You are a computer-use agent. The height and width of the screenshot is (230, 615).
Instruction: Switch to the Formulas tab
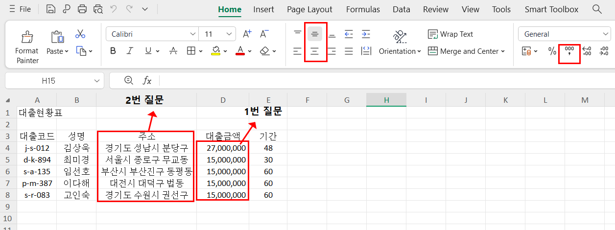click(x=363, y=9)
